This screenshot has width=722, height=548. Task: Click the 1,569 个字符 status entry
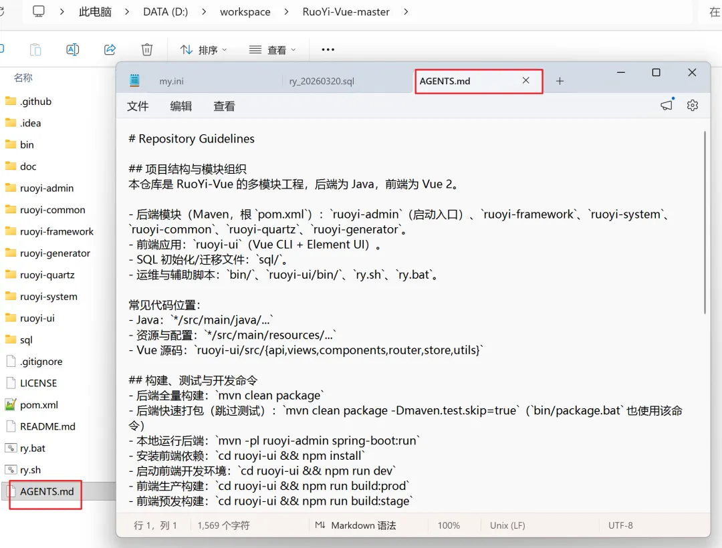tap(223, 525)
